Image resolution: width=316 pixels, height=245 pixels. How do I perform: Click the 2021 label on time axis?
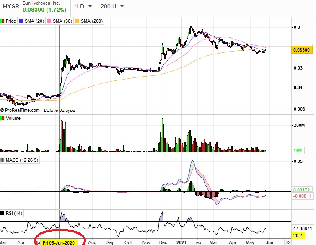[x=181, y=242]
